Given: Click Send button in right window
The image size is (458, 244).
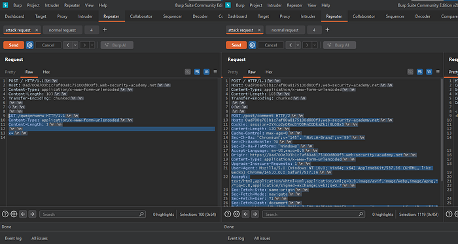Looking at the screenshot, I should point(236,45).
